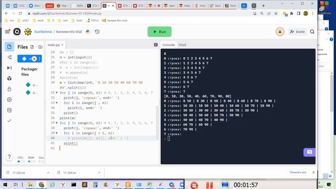Open repl version history icon

click(97, 31)
